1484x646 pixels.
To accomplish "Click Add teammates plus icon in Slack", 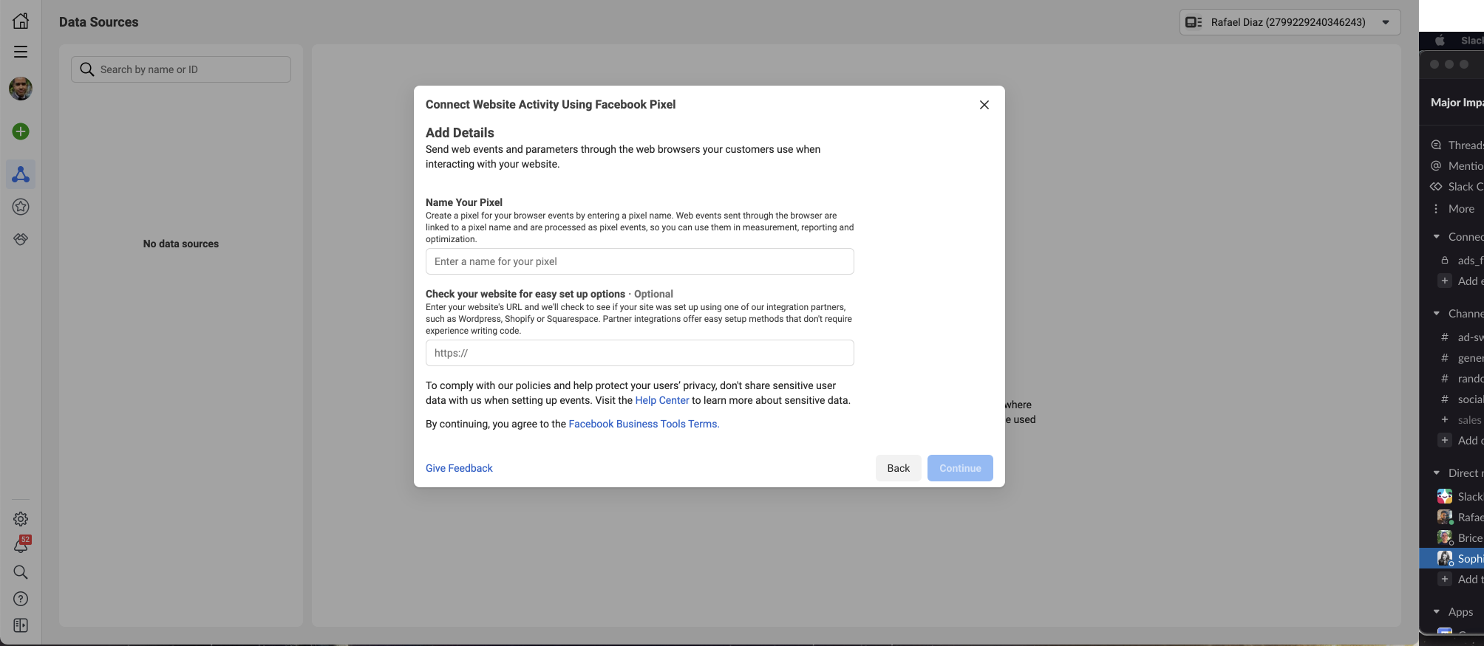I will pyautogui.click(x=1444, y=579).
